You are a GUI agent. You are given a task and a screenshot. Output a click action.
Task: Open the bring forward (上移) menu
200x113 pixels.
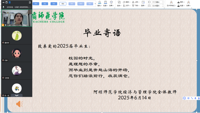136,2
